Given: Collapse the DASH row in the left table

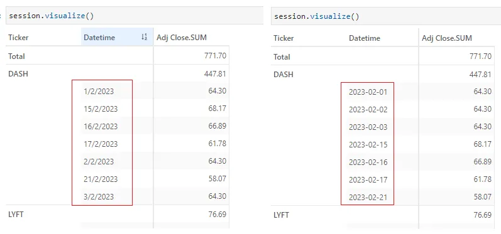Looking at the screenshot, I should tap(18, 73).
